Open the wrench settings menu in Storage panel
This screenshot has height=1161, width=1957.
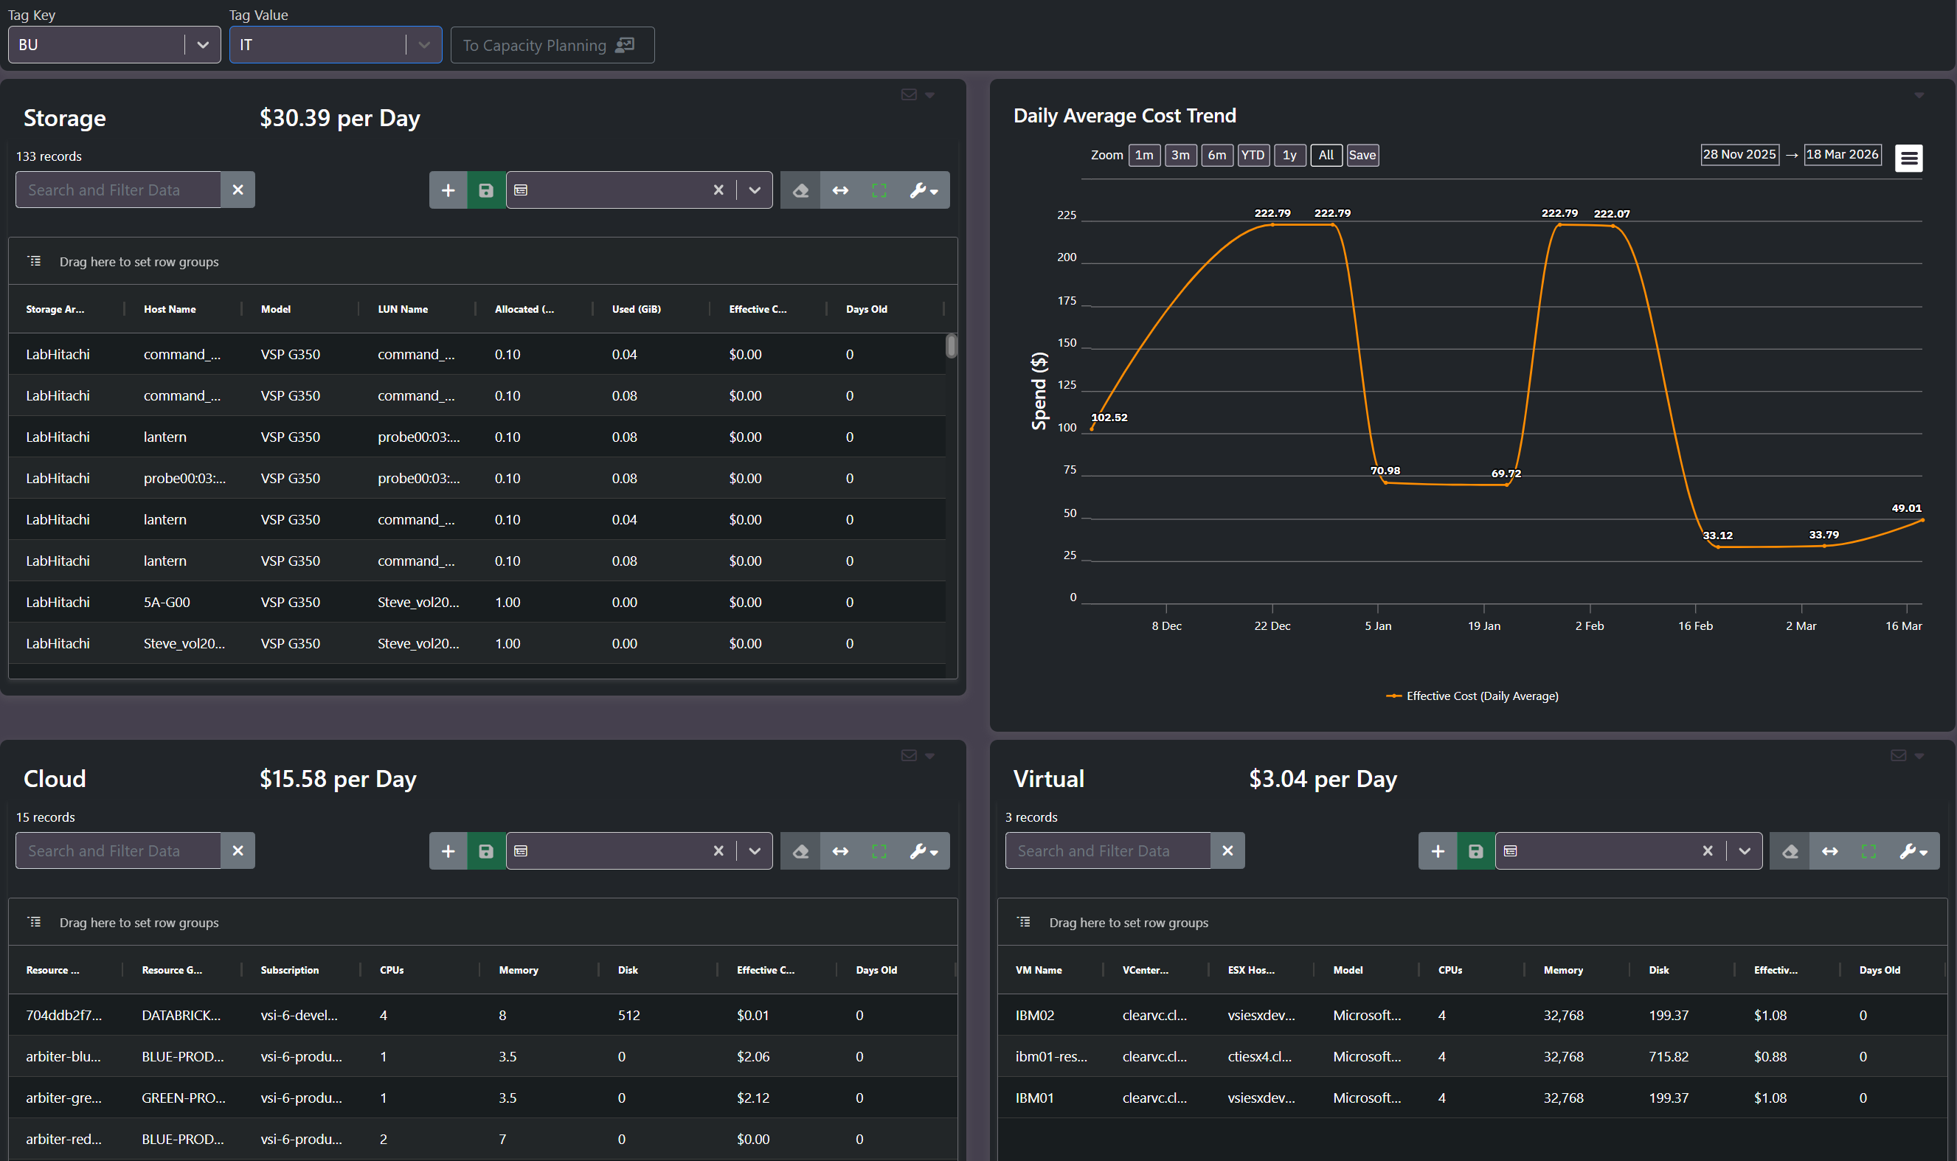pyautogui.click(x=924, y=190)
